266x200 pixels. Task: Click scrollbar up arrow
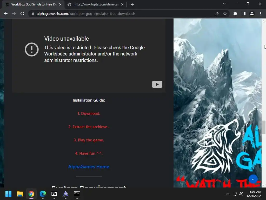coord(264,21)
